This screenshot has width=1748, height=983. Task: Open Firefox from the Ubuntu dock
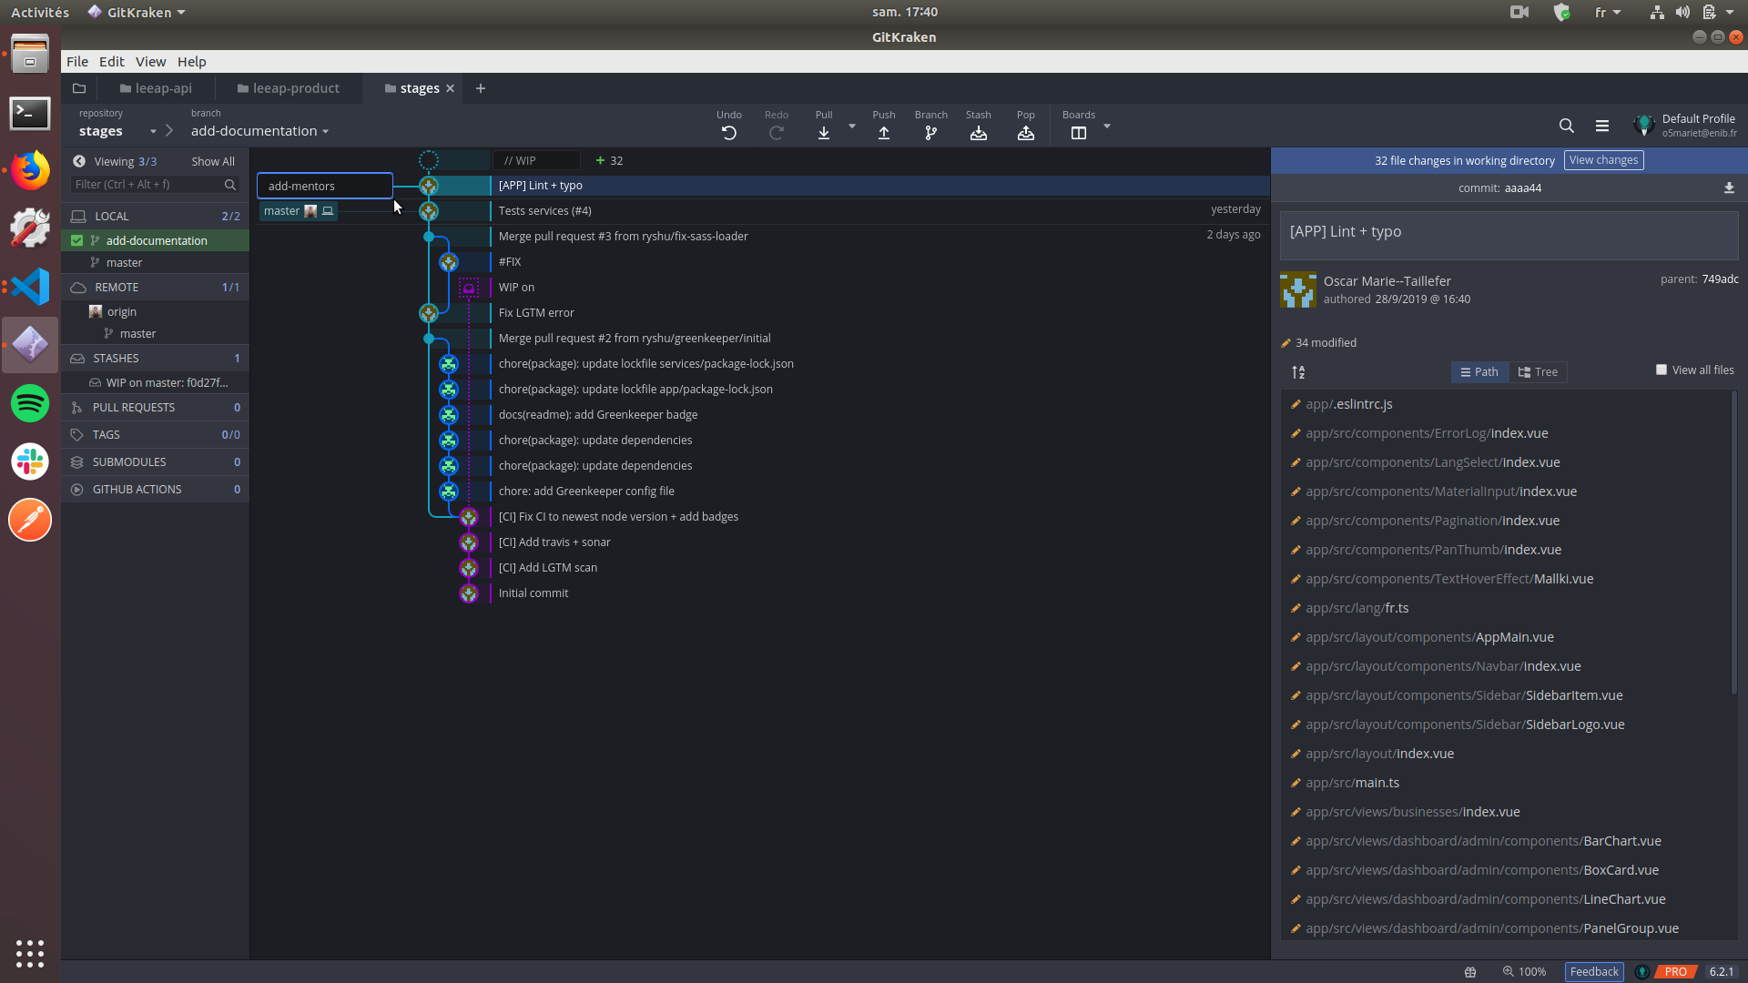[x=30, y=171]
